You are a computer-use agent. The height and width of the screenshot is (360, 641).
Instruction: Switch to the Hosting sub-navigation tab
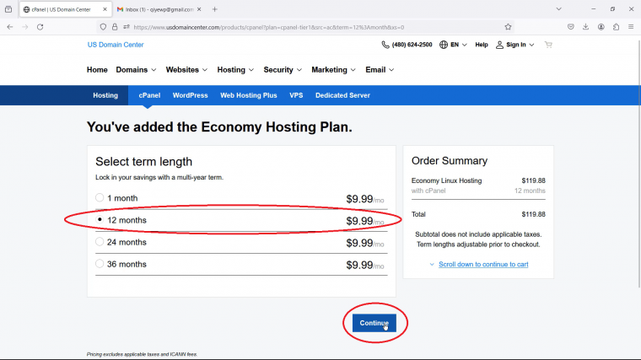coord(105,95)
